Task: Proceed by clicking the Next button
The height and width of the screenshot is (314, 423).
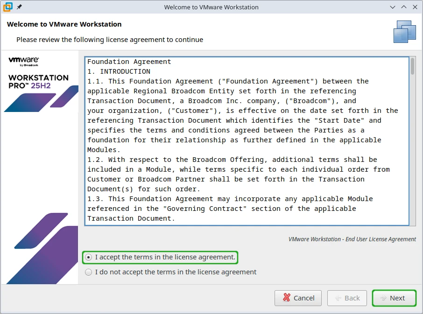Action: (394, 298)
